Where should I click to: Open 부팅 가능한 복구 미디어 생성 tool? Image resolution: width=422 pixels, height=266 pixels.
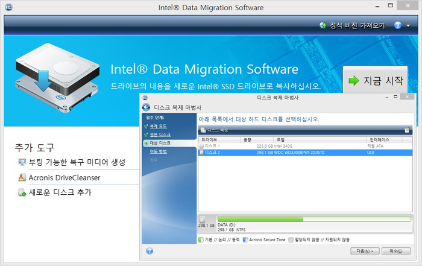(x=77, y=162)
